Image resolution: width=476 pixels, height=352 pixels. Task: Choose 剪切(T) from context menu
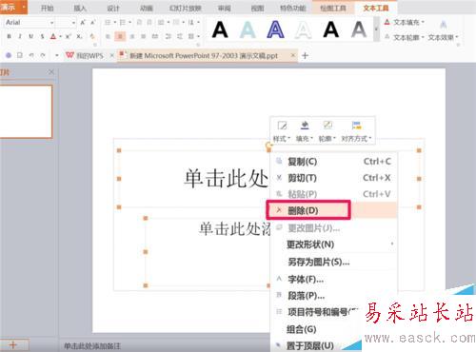[334, 178]
